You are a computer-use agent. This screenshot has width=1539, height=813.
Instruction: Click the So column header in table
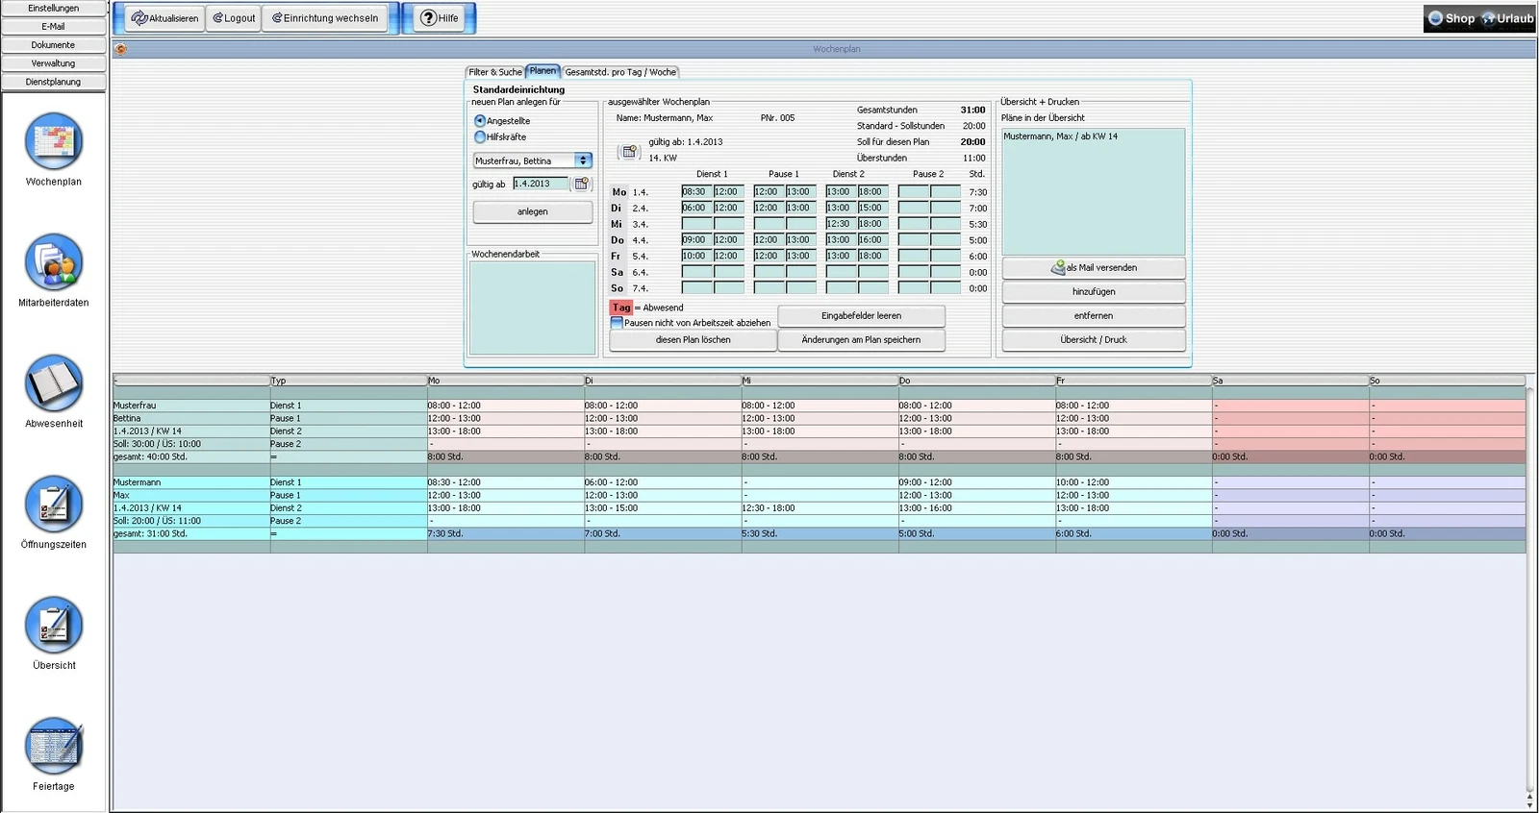(1447, 381)
